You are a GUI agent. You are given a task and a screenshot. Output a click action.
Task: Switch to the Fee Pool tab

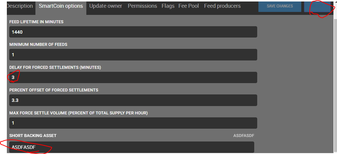pyautogui.click(x=188, y=6)
